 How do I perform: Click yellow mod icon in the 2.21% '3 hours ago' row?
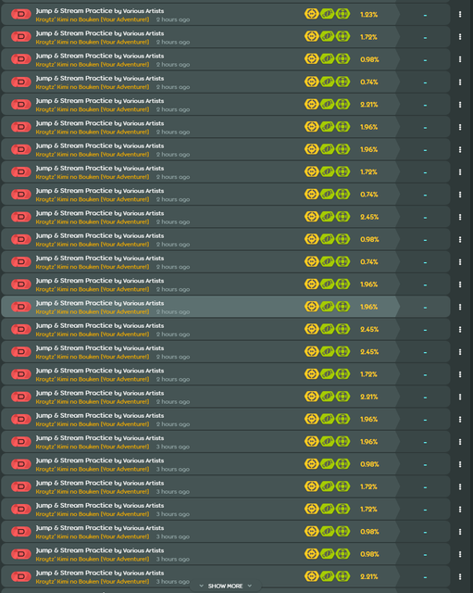click(x=312, y=576)
